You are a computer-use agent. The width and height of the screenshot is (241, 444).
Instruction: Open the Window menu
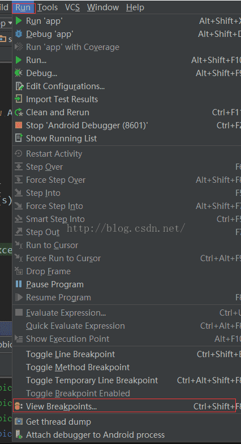103,7
